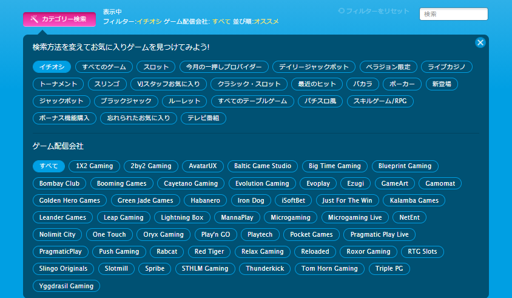Filter by Baltic Game Studio
This screenshot has width=512, height=298.
(x=263, y=166)
